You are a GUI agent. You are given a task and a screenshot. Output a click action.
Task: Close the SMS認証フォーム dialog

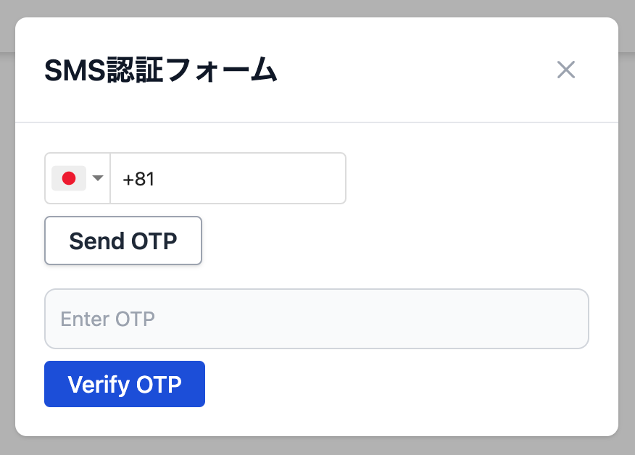pos(565,70)
